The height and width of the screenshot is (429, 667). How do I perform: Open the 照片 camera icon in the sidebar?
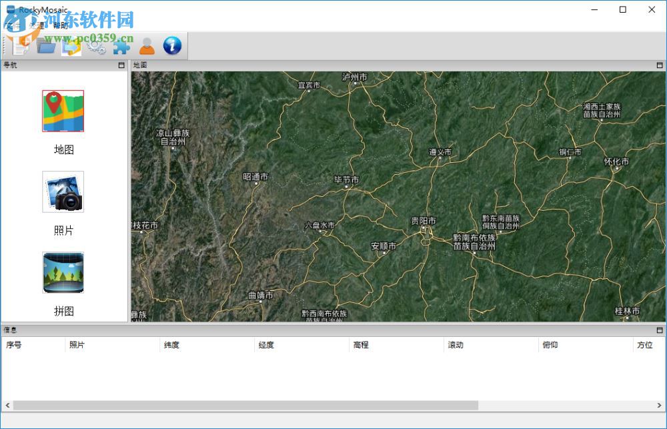63,192
